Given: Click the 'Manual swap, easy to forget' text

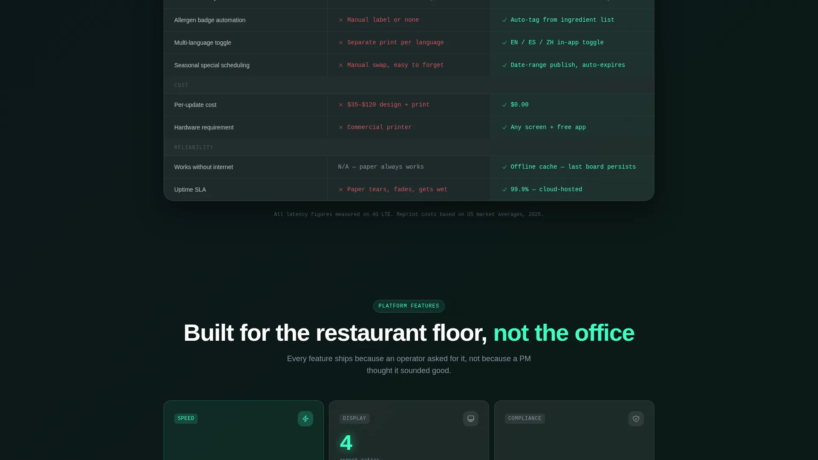Looking at the screenshot, I should 395,65.
